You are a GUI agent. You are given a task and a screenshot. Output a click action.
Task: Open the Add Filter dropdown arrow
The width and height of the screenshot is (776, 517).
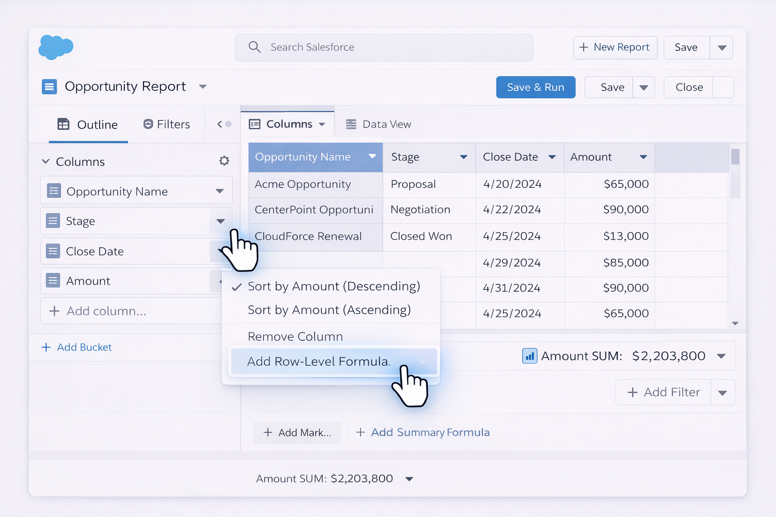coord(722,393)
